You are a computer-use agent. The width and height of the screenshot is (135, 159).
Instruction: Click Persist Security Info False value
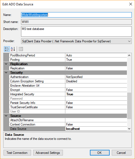click(x=96, y=103)
